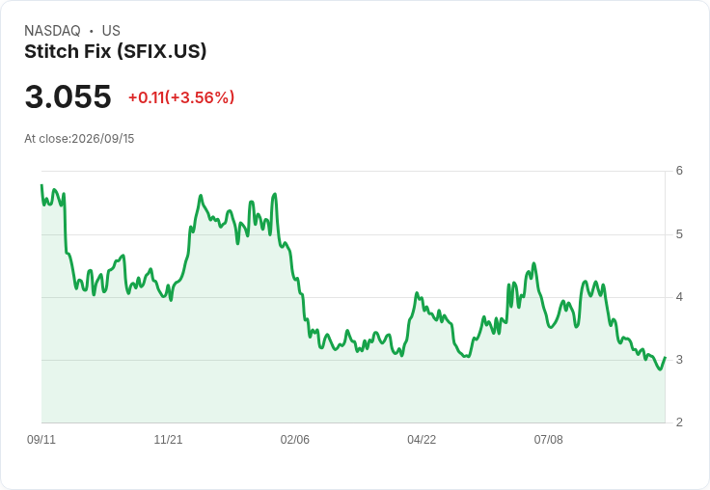Click the 2 price axis label
Viewport: 710px width, 490px height.
click(x=679, y=422)
